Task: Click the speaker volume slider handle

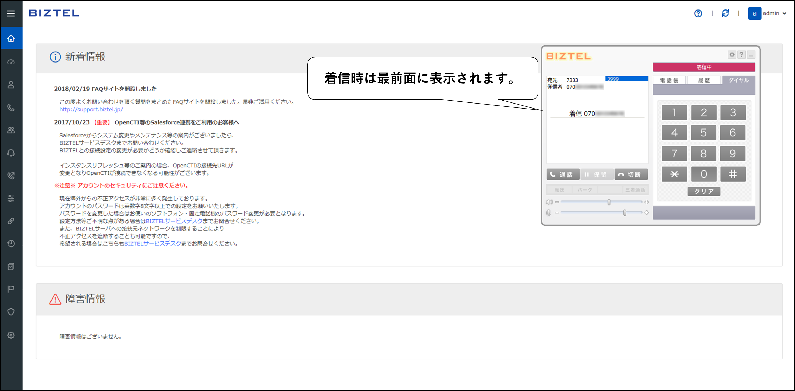Action: [x=609, y=202]
